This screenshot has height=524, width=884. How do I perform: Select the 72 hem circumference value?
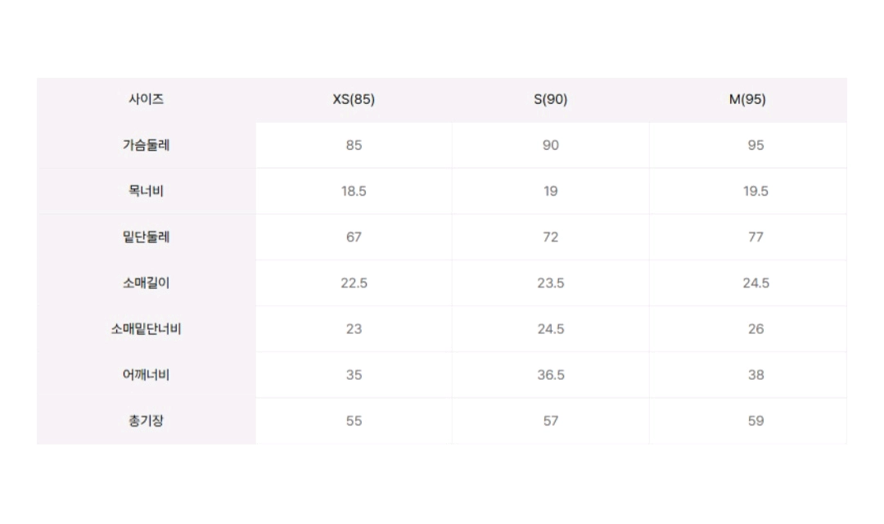click(x=550, y=237)
